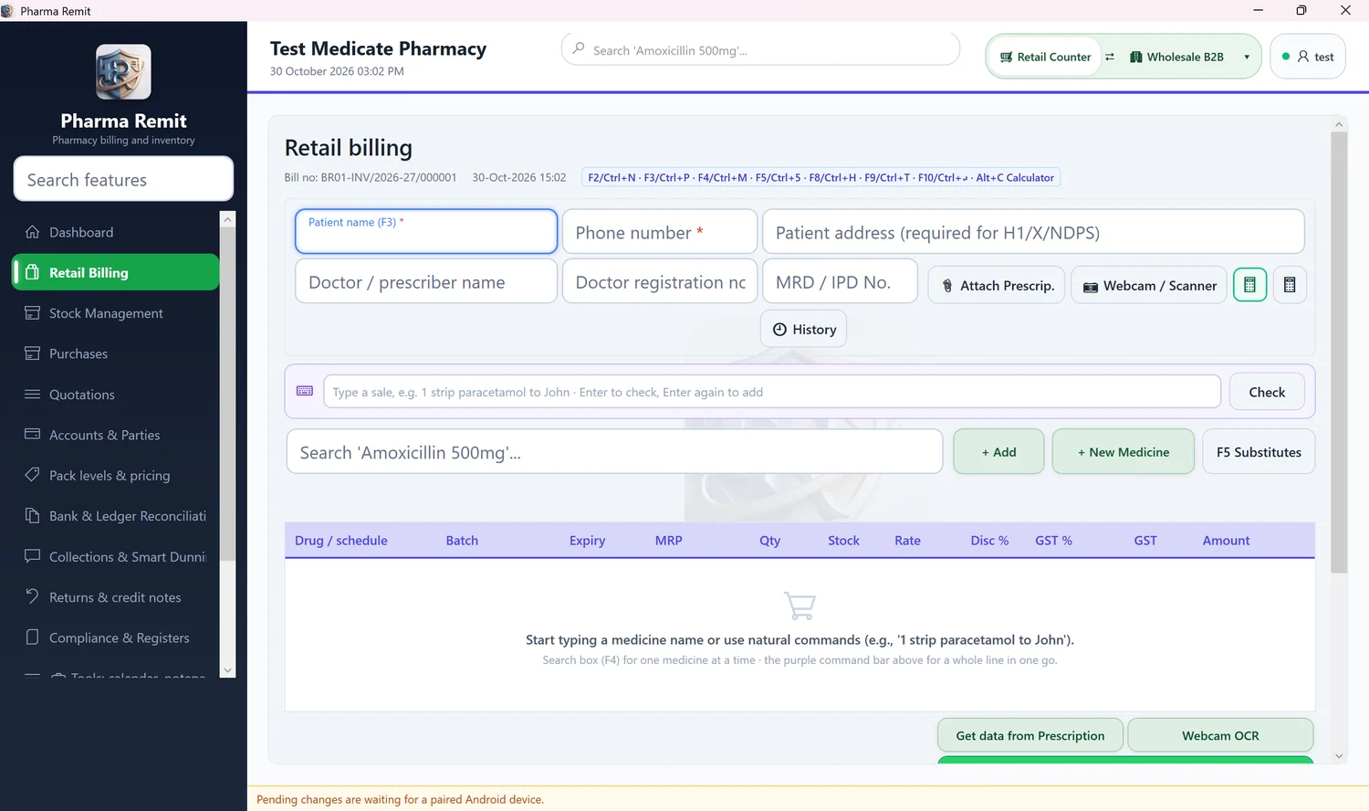Click the Pharma Remit logo image

(123, 72)
